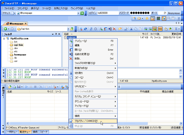Close the フォルダ panel

tap(59, 34)
